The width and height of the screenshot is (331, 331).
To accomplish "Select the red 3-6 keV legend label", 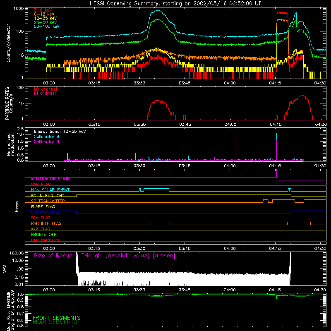I will pos(43,10).
